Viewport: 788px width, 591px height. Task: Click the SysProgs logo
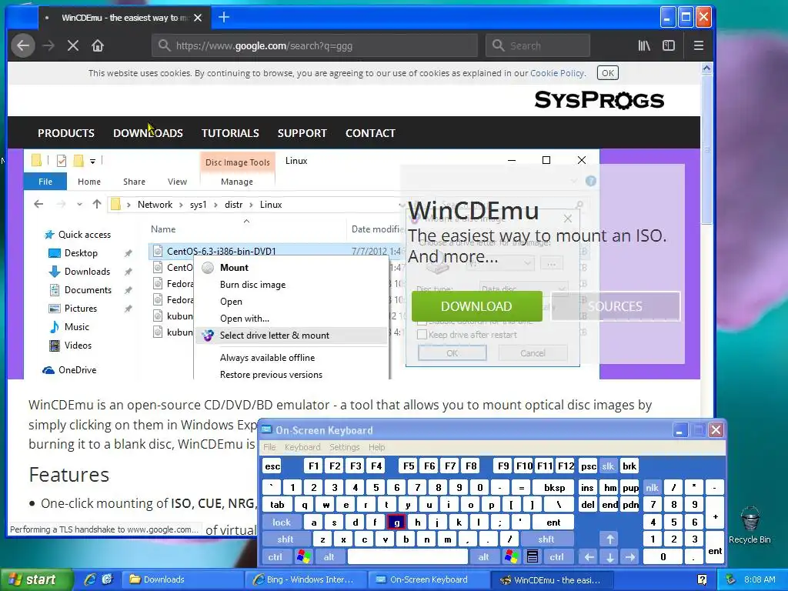599,100
